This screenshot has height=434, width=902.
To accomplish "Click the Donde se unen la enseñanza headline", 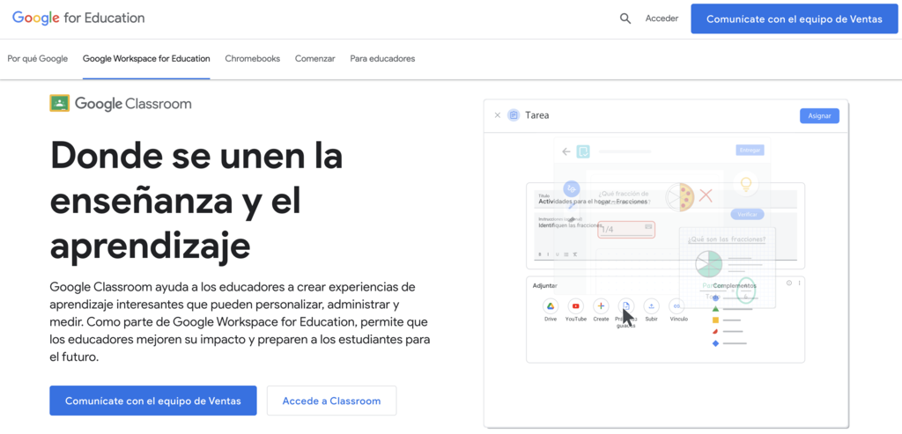I will tap(196, 199).
